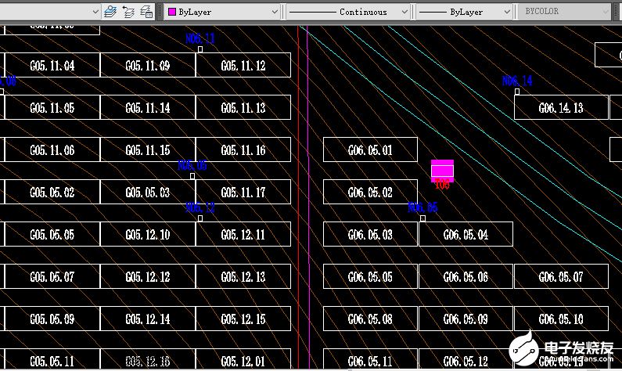The width and height of the screenshot is (622, 371).
Task: Pick the G06.05.06 box
Action: [x=466, y=276]
